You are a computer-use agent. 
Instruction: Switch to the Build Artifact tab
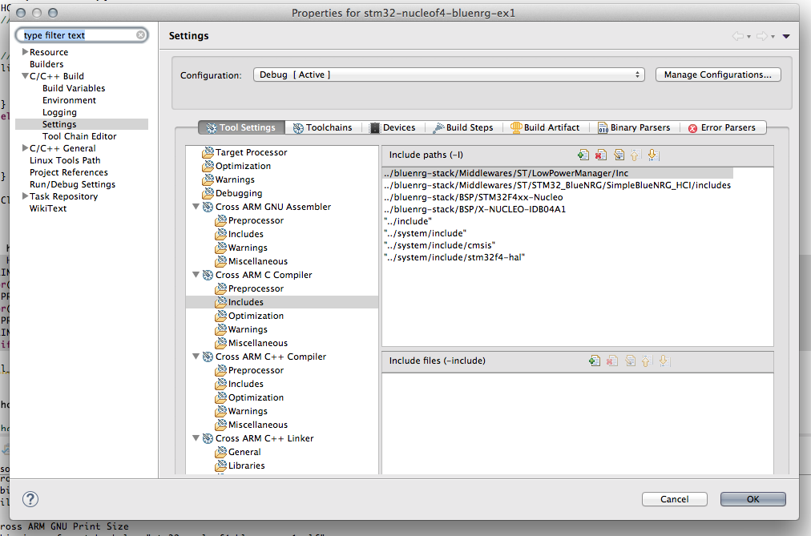[x=545, y=127]
